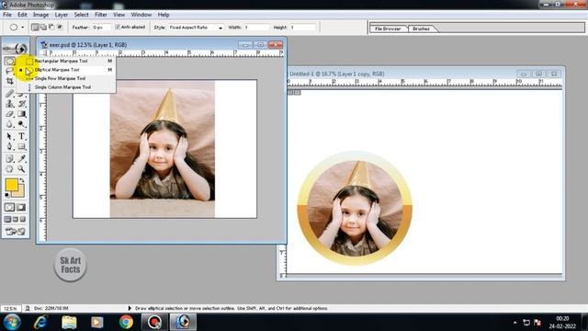588x331 pixels.
Task: Select the Gradient tool
Action: [22, 114]
